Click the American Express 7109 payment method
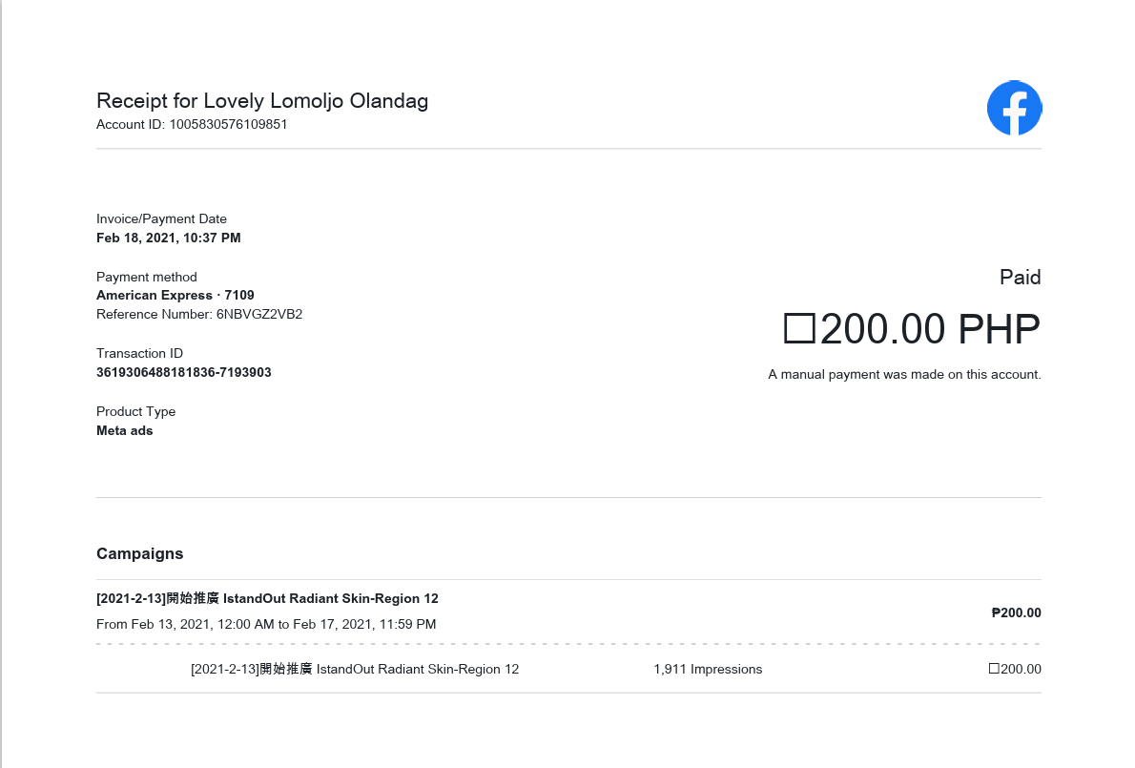1135x768 pixels. [x=175, y=295]
